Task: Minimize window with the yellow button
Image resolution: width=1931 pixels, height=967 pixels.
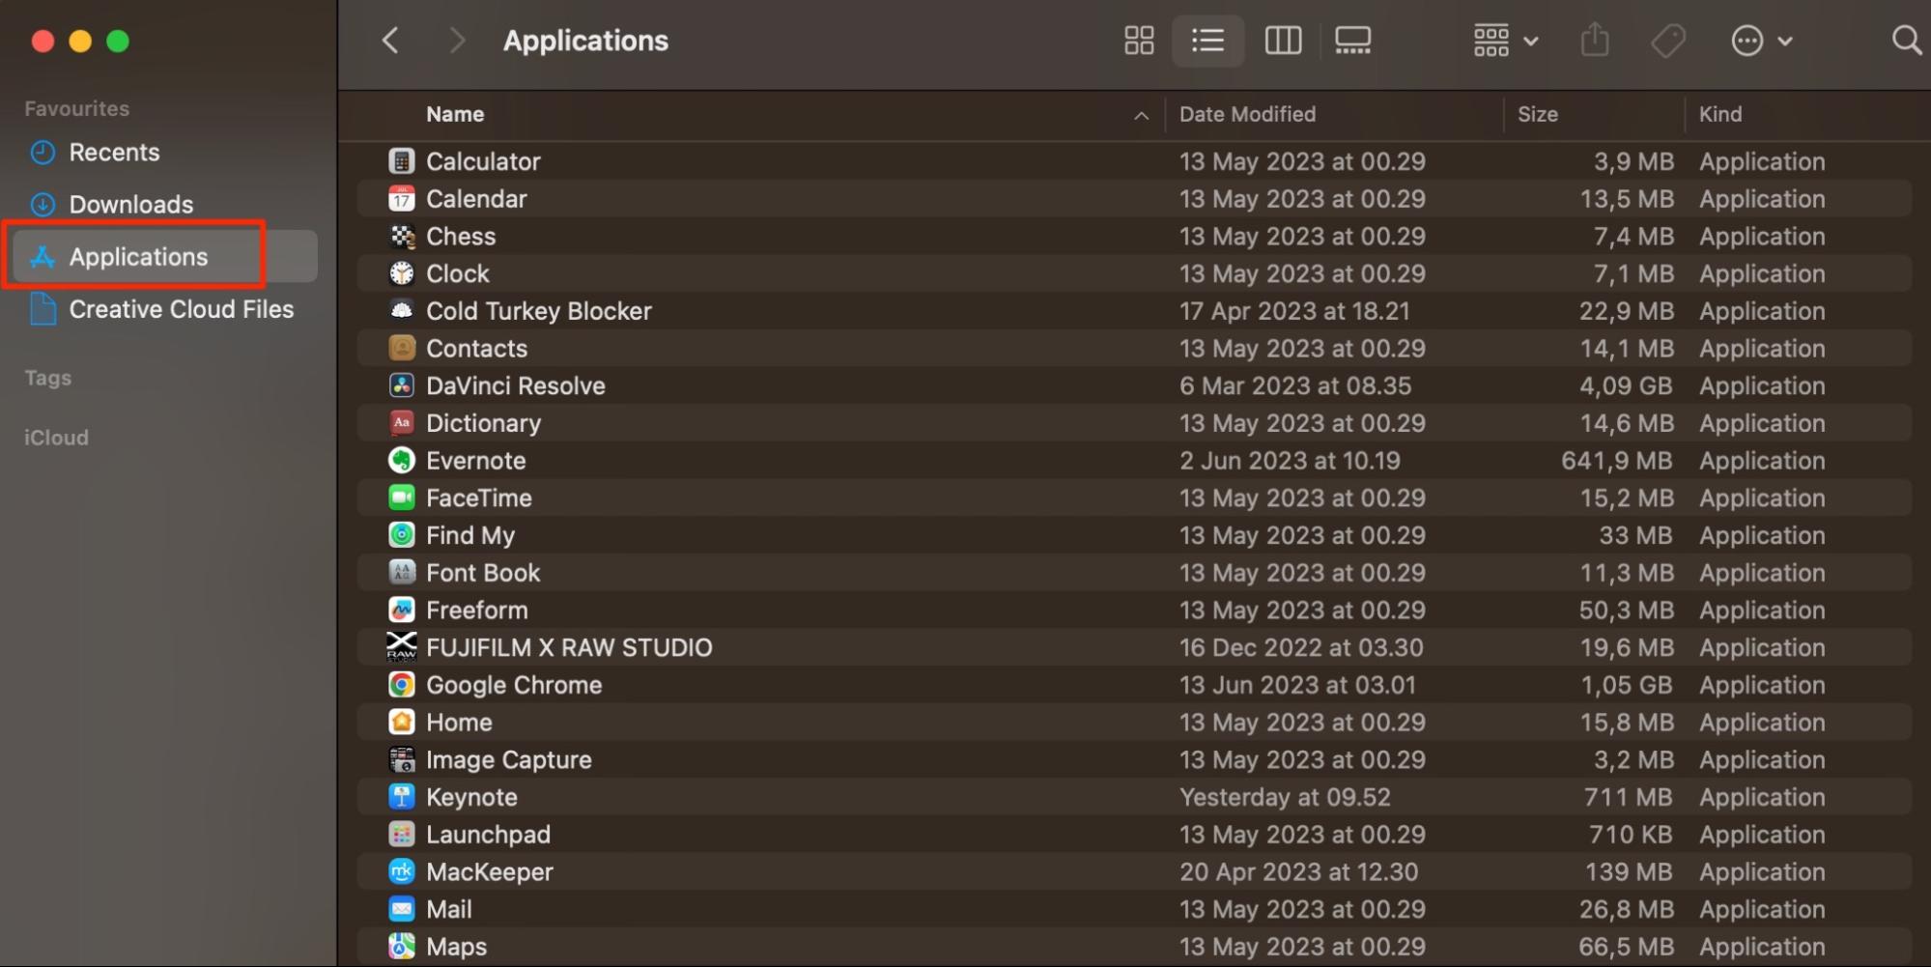Action: pos(80,41)
